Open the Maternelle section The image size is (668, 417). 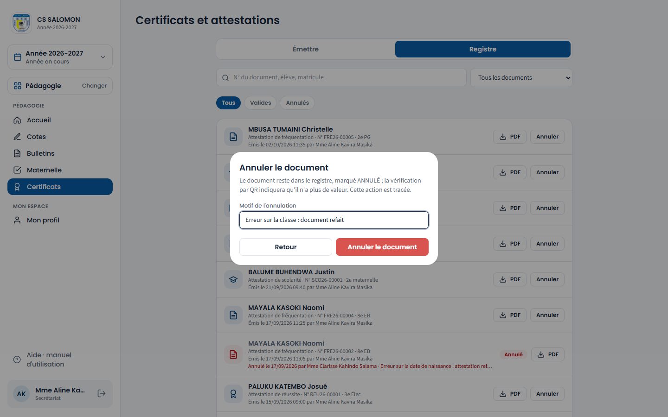[60, 170]
